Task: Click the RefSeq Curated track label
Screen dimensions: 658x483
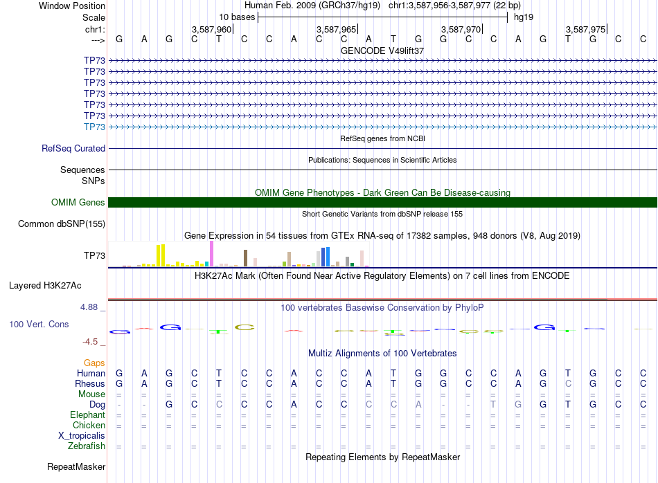Action: [x=73, y=148]
